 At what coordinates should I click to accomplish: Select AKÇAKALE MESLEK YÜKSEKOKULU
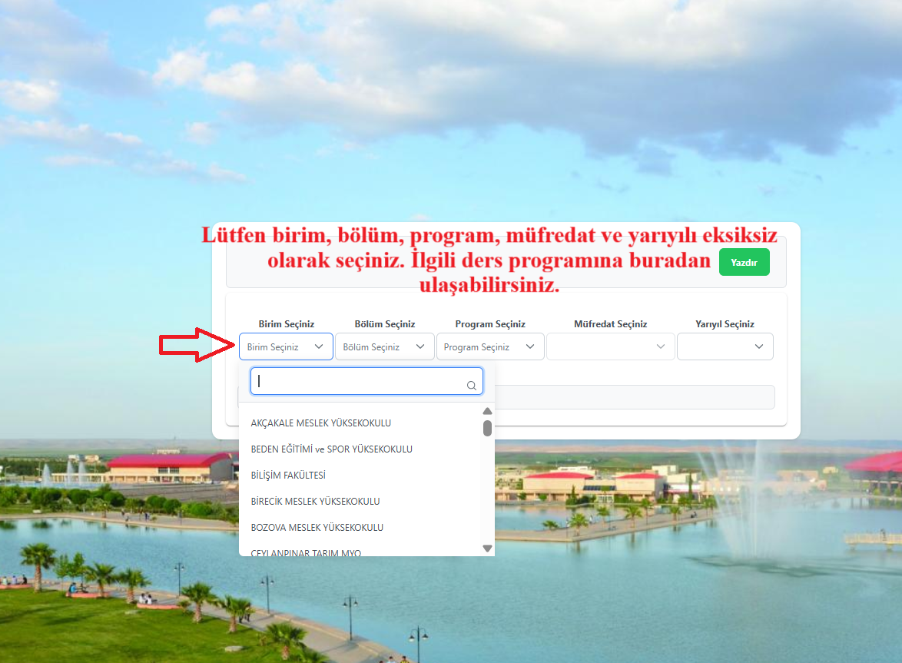pyautogui.click(x=321, y=423)
